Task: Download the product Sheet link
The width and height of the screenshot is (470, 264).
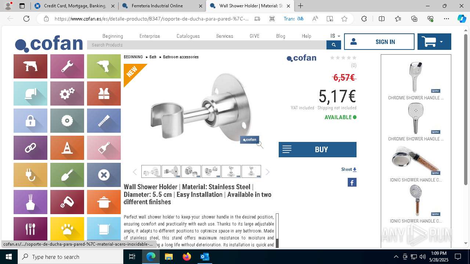Action: coord(349,169)
